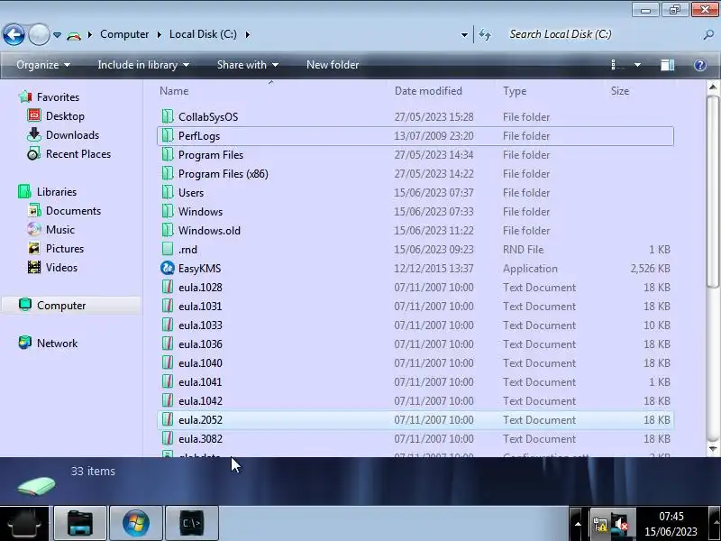
Task: Click the Forward navigation button
Action: [x=39, y=34]
